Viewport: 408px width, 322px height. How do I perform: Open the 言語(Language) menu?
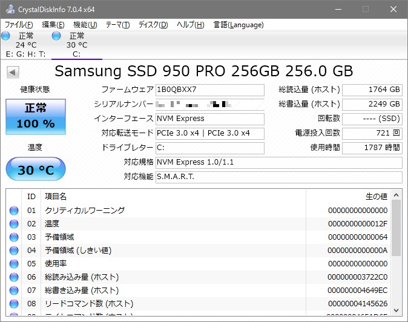(x=239, y=25)
